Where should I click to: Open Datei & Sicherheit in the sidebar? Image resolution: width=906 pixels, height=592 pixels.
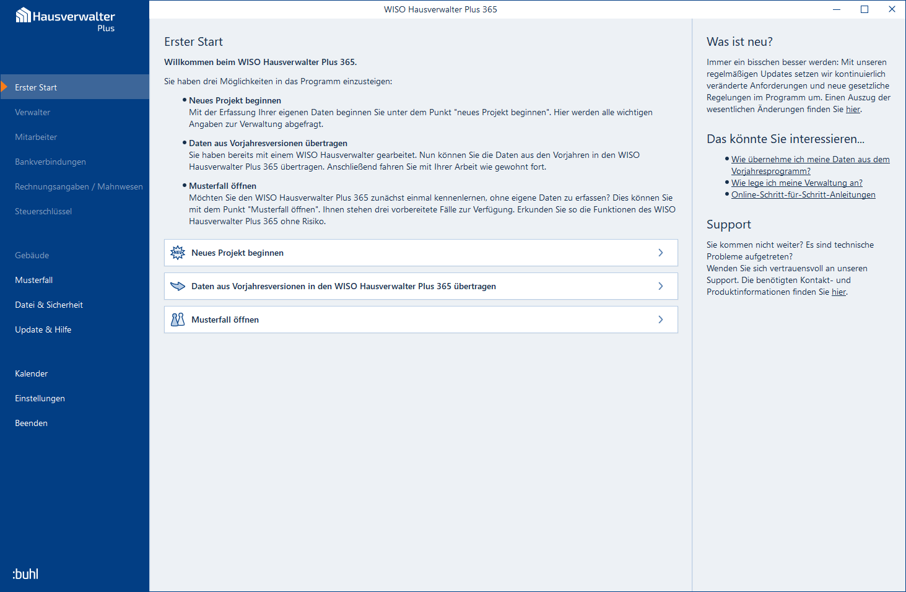(x=74, y=305)
